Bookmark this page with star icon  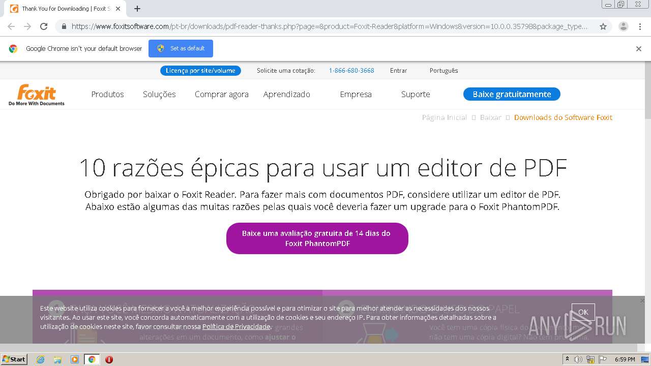click(x=603, y=26)
